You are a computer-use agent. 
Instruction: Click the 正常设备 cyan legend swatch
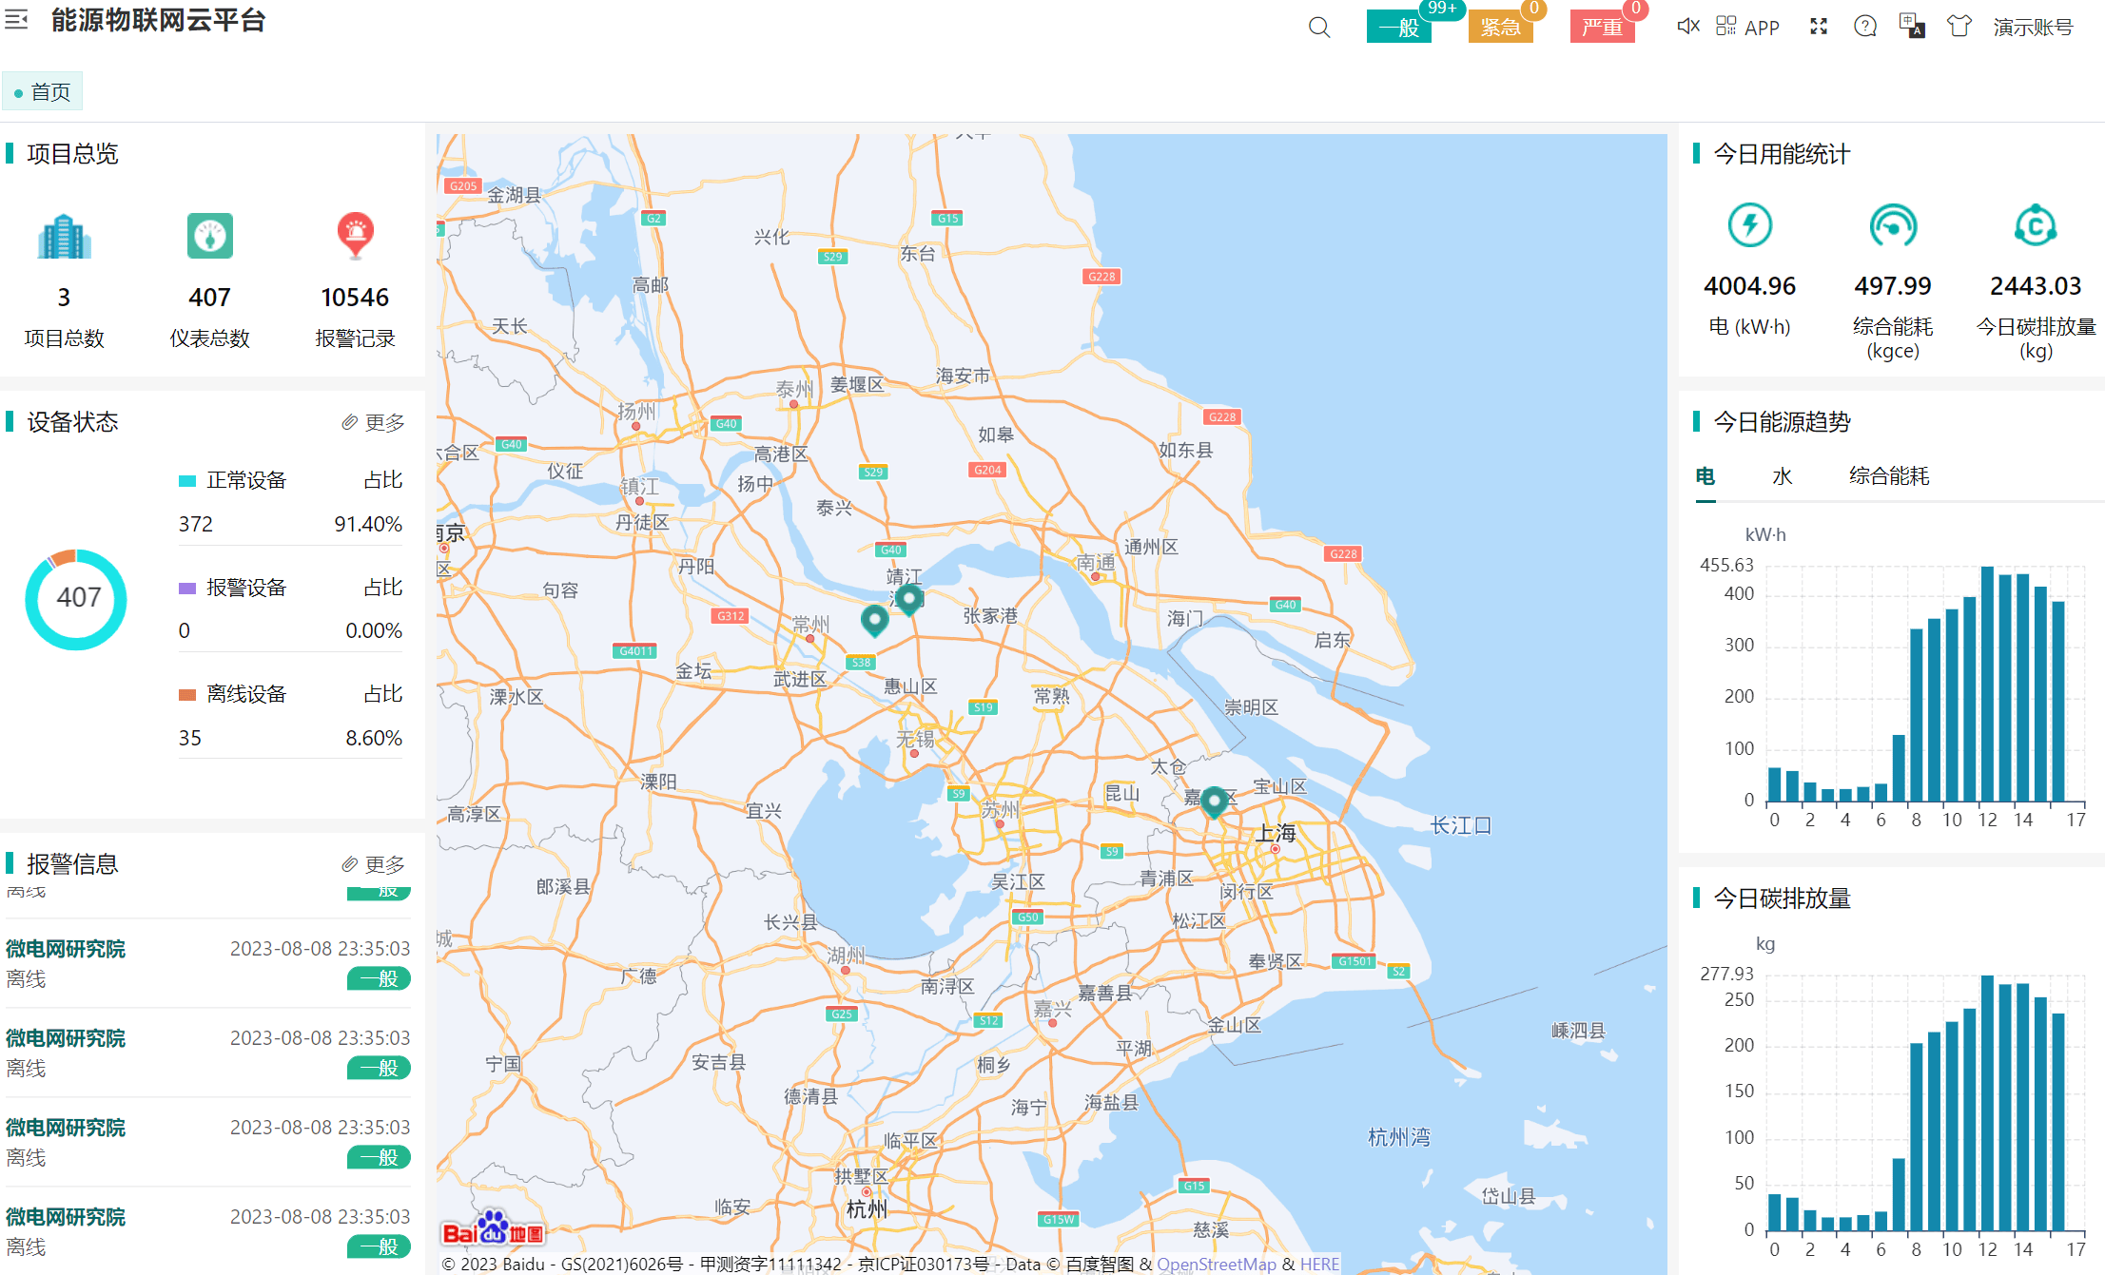pyautogui.click(x=187, y=481)
